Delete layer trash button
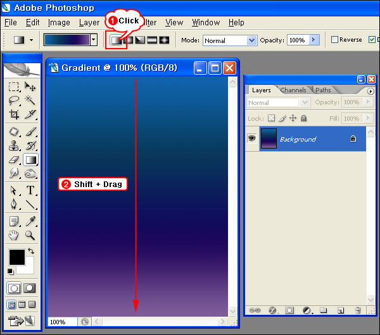 tap(357, 310)
